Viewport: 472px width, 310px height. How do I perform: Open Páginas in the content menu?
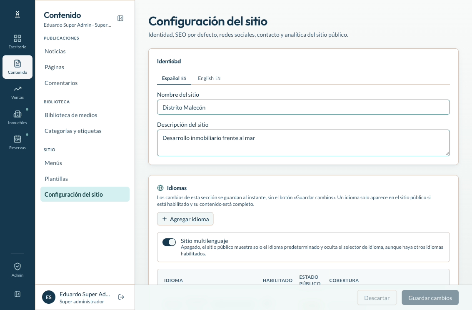coord(85,67)
